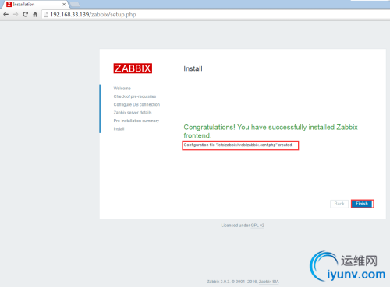Select Check of pre-requisites step

pos(135,96)
